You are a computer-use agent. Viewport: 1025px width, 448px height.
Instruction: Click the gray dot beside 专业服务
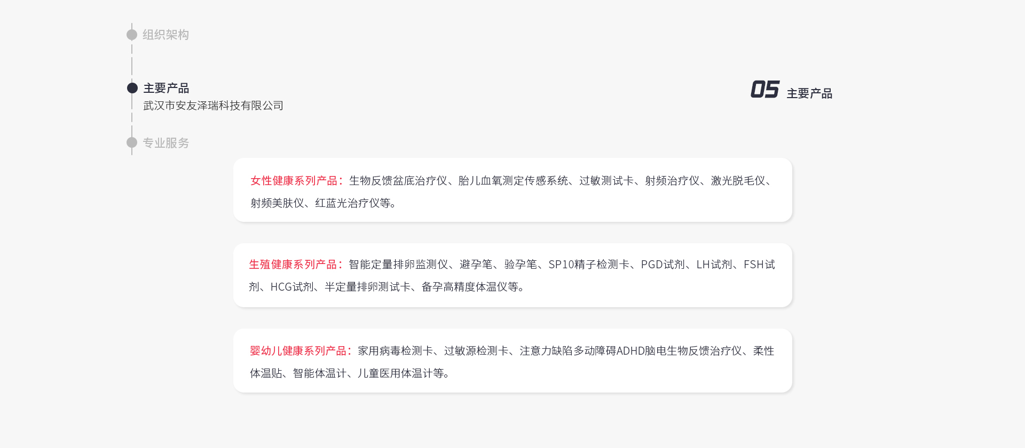[x=132, y=142]
